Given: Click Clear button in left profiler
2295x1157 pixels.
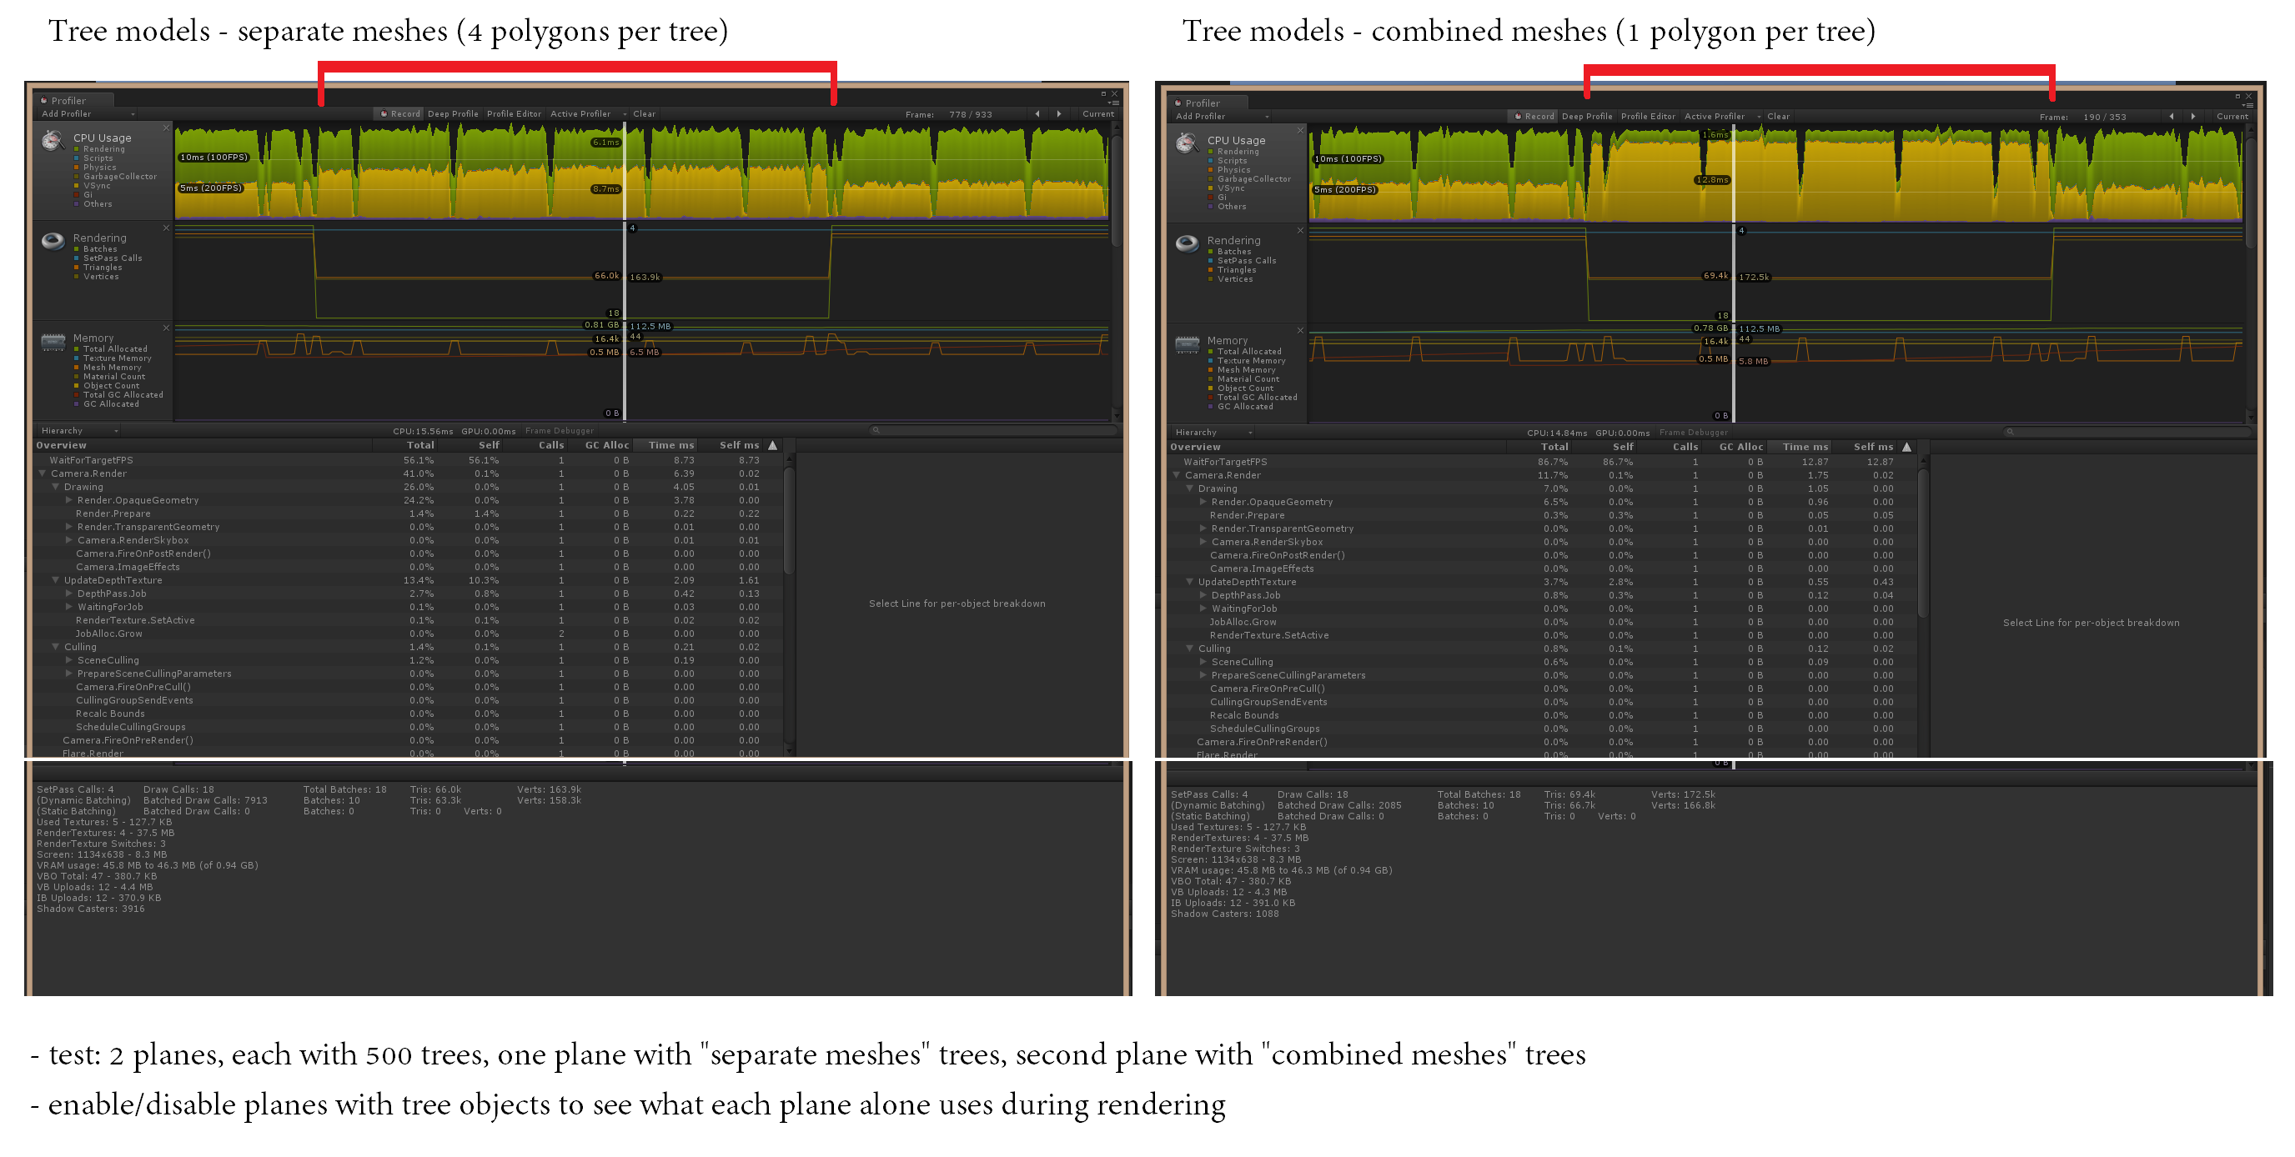Looking at the screenshot, I should [644, 114].
